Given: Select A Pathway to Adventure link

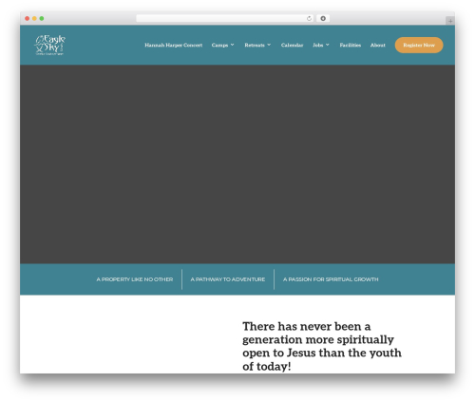Looking at the screenshot, I should tap(228, 279).
